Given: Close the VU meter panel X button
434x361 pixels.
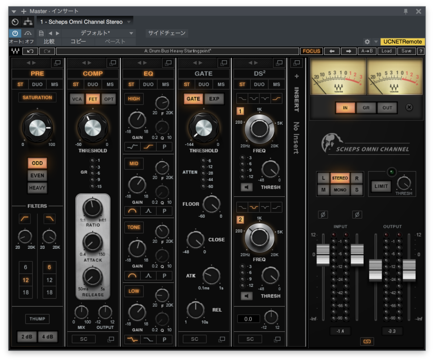Looking at the screenshot, I should tap(409, 107).
